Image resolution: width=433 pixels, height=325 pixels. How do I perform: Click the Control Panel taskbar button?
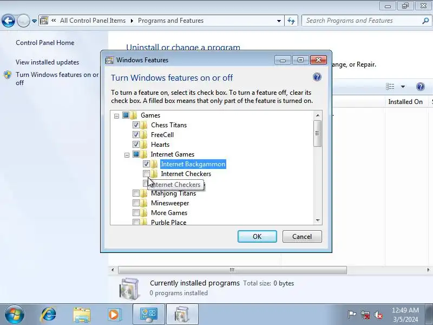coord(149,315)
